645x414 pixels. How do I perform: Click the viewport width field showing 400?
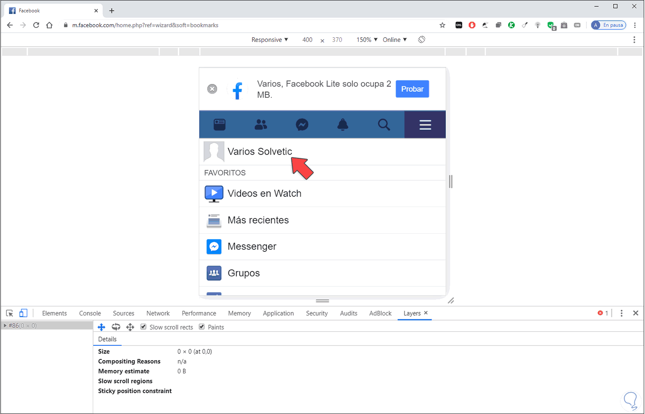point(307,40)
